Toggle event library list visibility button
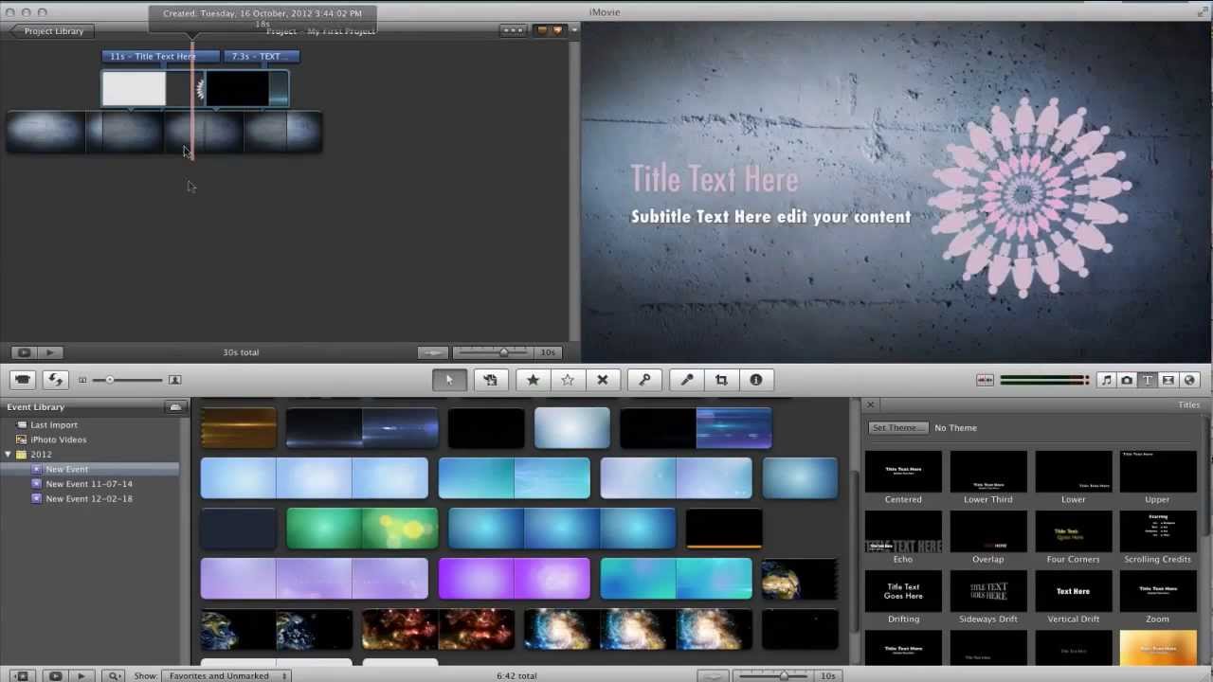The width and height of the screenshot is (1213, 682). pyautogui.click(x=21, y=676)
